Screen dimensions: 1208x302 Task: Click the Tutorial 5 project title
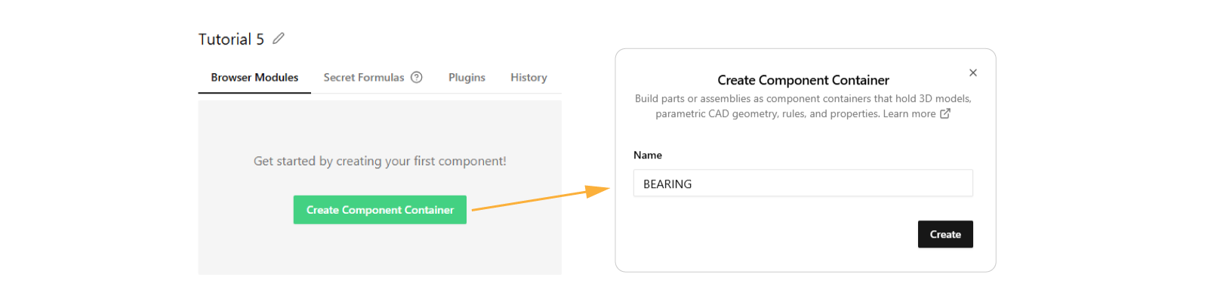point(231,39)
